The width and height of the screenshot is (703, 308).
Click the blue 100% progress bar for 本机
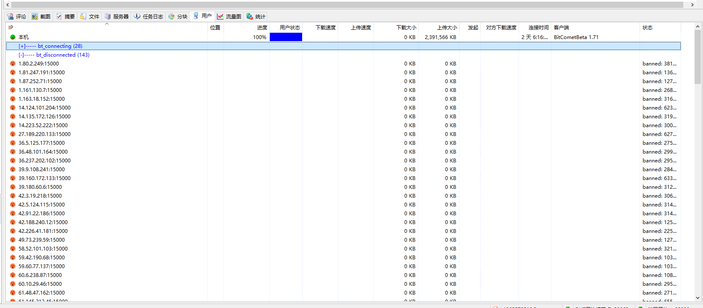(x=286, y=37)
